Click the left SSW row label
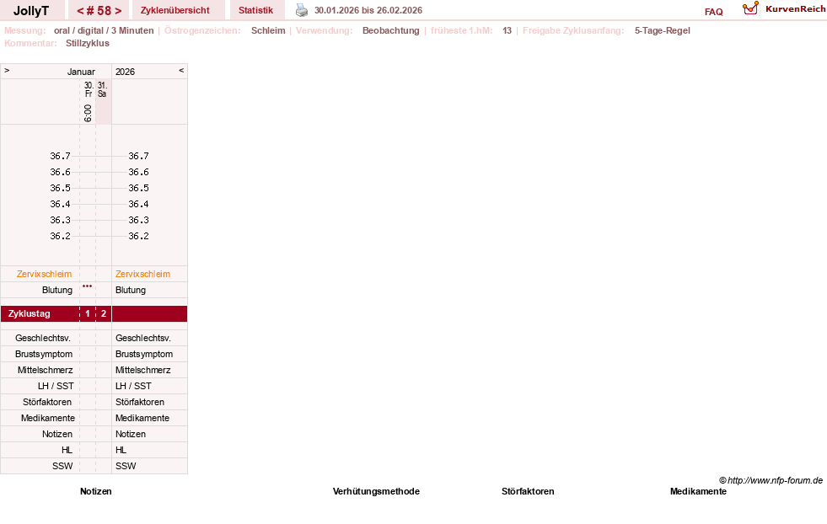Image resolution: width=827 pixels, height=524 pixels. [x=62, y=466]
